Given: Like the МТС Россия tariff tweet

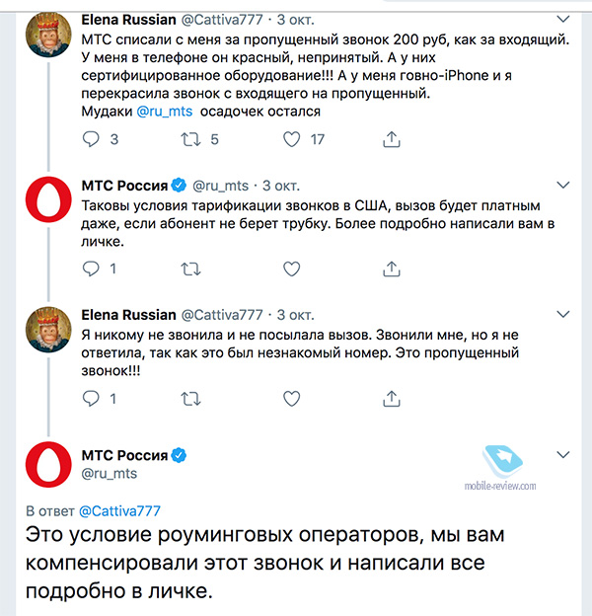Looking at the screenshot, I should (291, 269).
